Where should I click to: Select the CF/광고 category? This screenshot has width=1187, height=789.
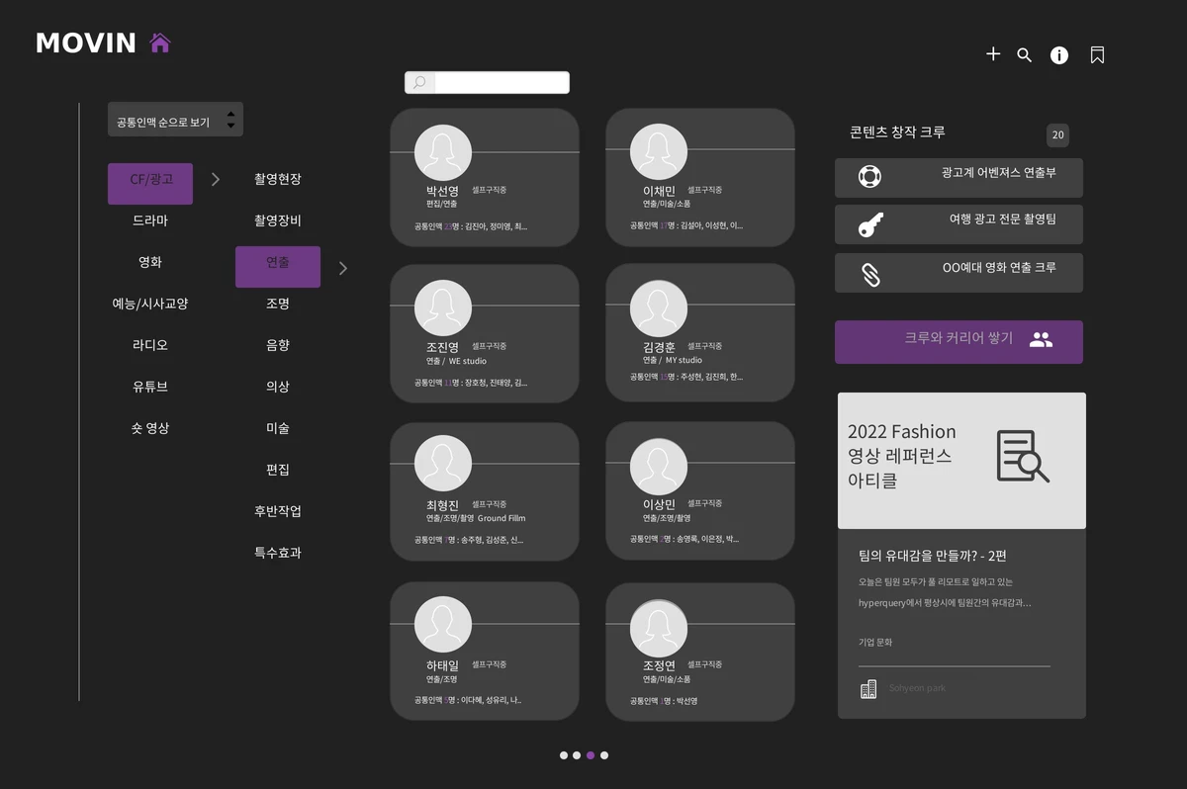pyautogui.click(x=150, y=184)
